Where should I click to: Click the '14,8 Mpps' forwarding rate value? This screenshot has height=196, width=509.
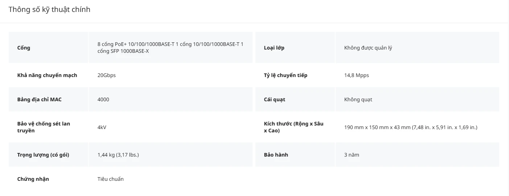click(x=356, y=75)
